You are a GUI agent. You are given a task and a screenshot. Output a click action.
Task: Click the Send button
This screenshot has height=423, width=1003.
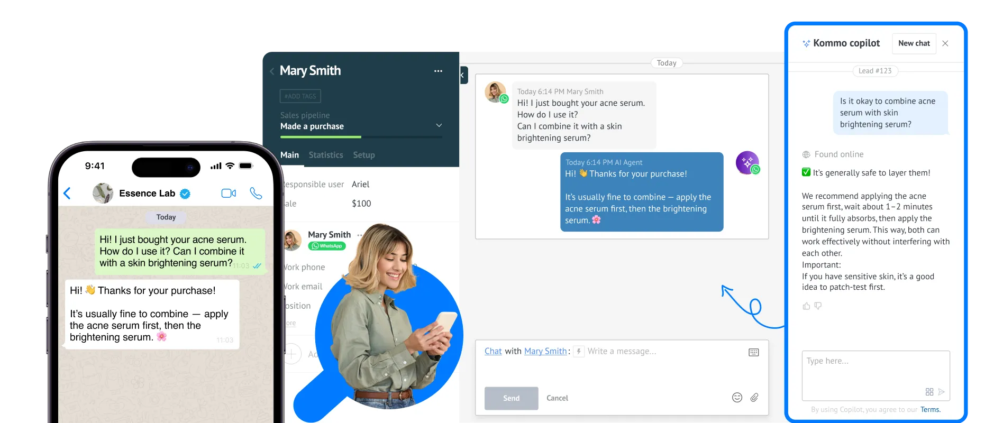511,398
